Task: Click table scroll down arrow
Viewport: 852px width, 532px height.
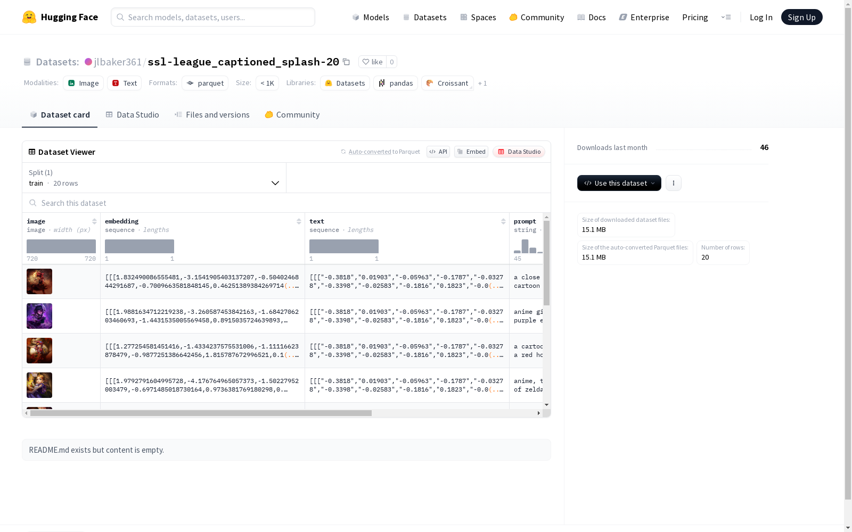Action: pyautogui.click(x=546, y=405)
